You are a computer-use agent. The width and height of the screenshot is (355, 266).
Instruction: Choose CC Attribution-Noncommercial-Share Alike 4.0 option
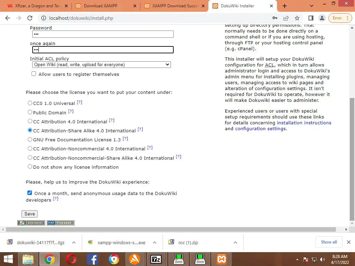30,158
